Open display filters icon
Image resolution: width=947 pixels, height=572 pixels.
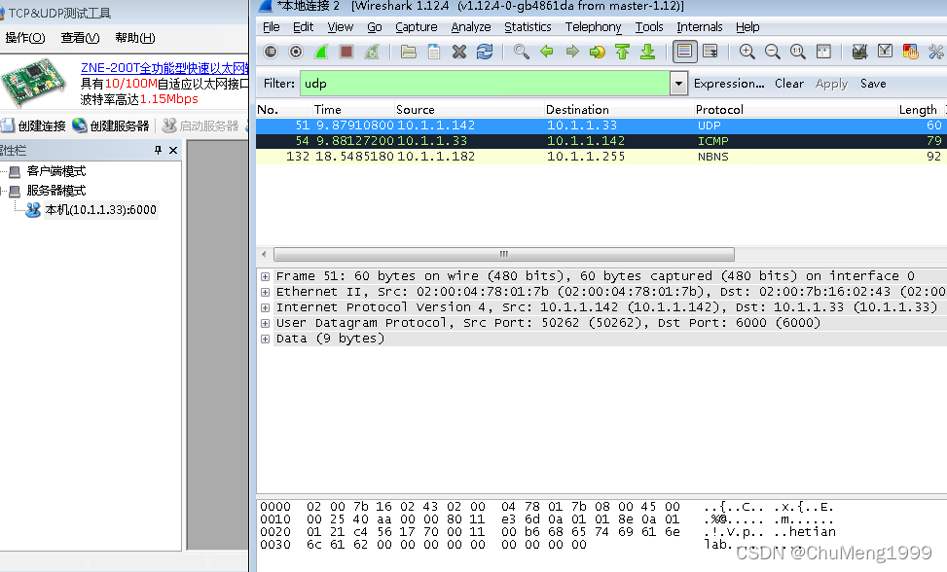(885, 52)
